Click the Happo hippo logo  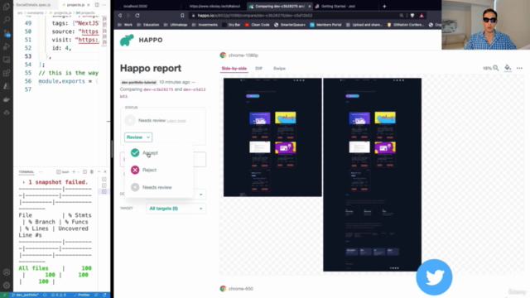pos(127,41)
